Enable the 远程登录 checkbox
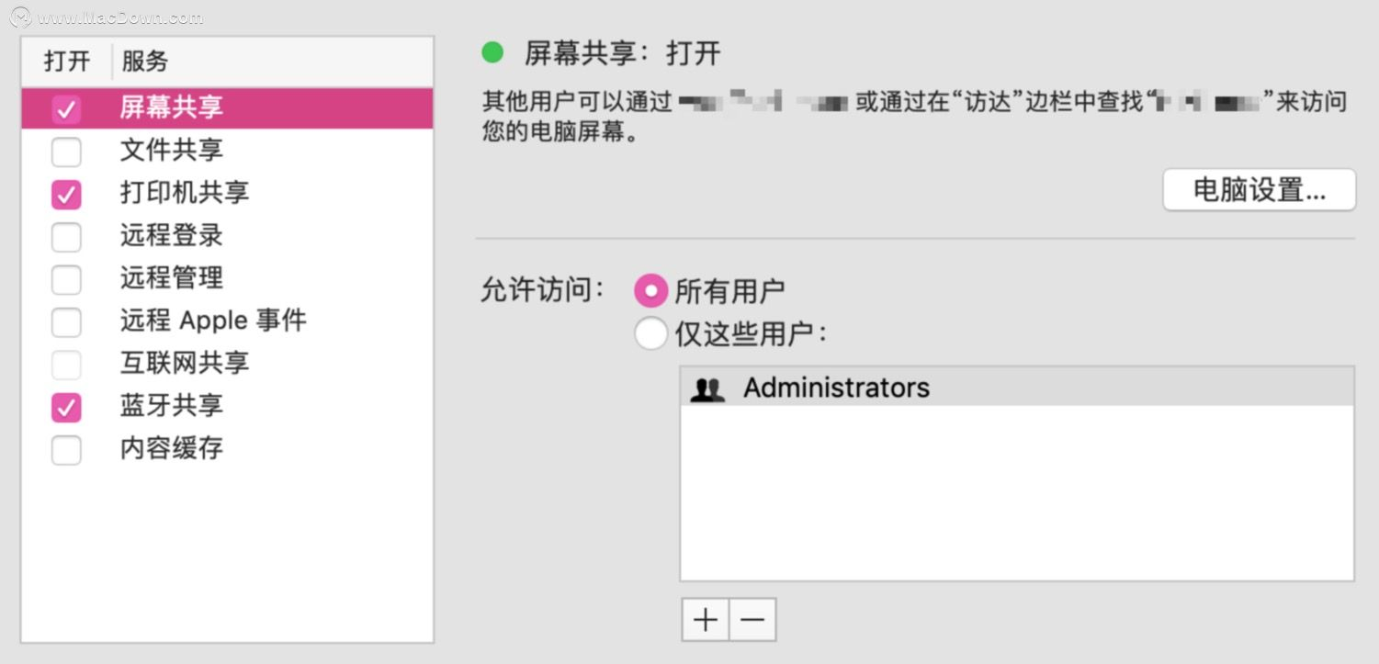 click(66, 237)
